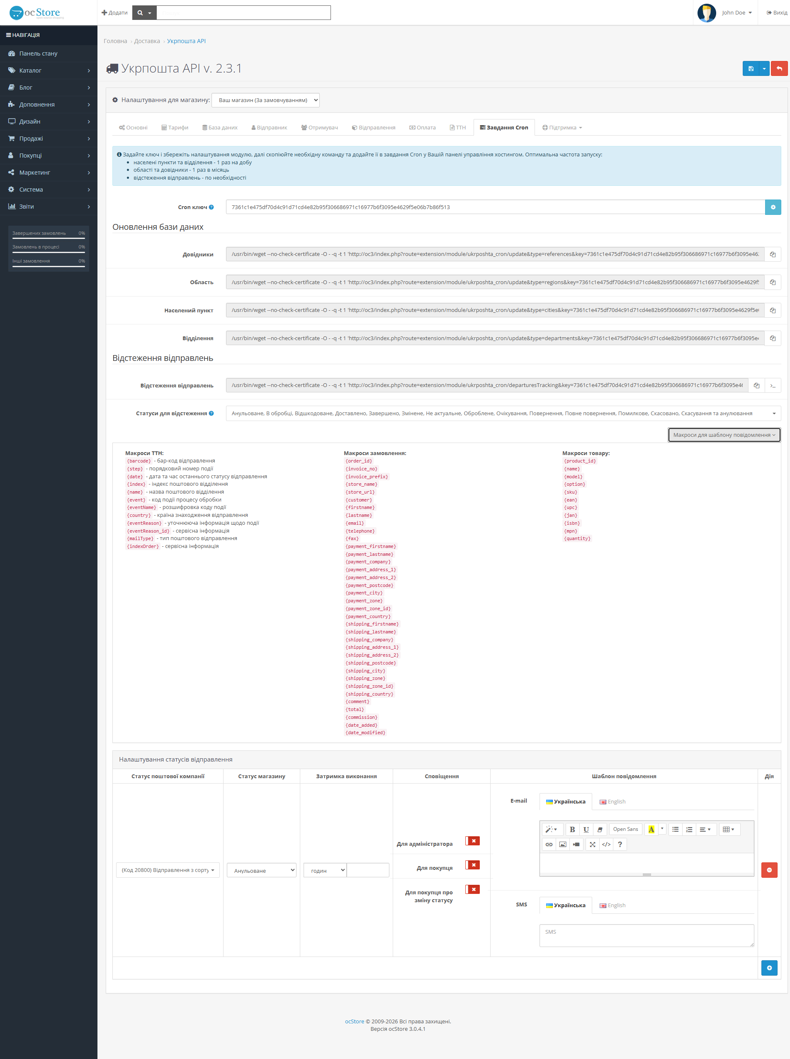Click the Cron ключ help icon
This screenshot has width=790, height=1059.
point(211,207)
